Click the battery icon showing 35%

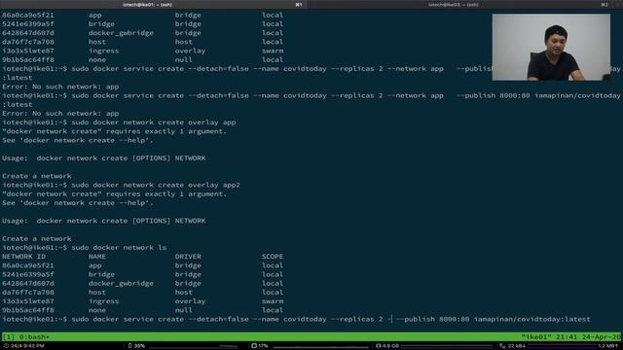129,346
